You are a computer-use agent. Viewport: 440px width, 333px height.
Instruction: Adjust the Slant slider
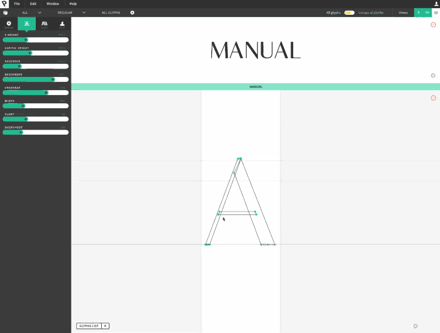[36, 119]
